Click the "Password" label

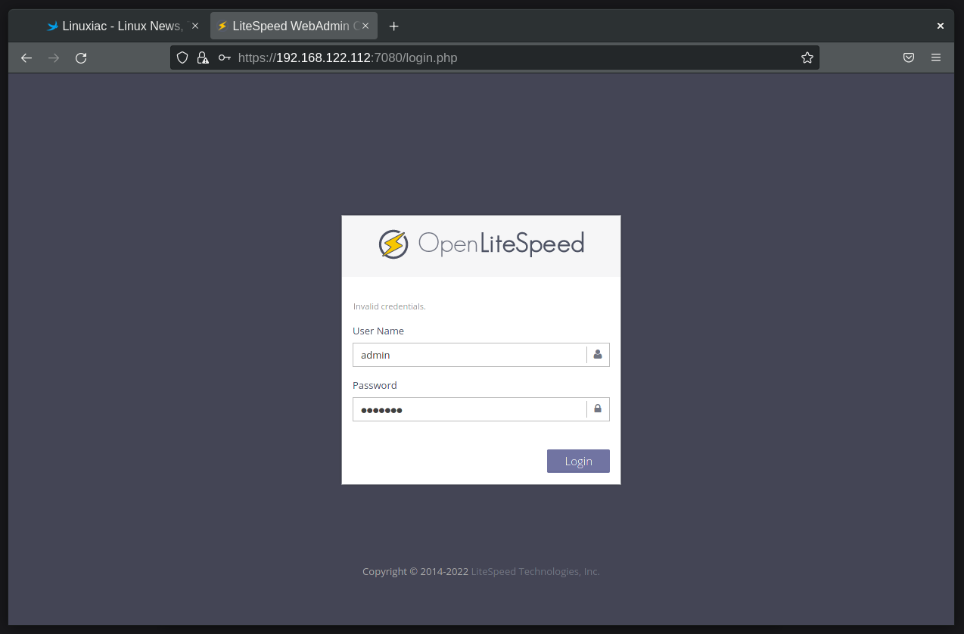(x=375, y=385)
